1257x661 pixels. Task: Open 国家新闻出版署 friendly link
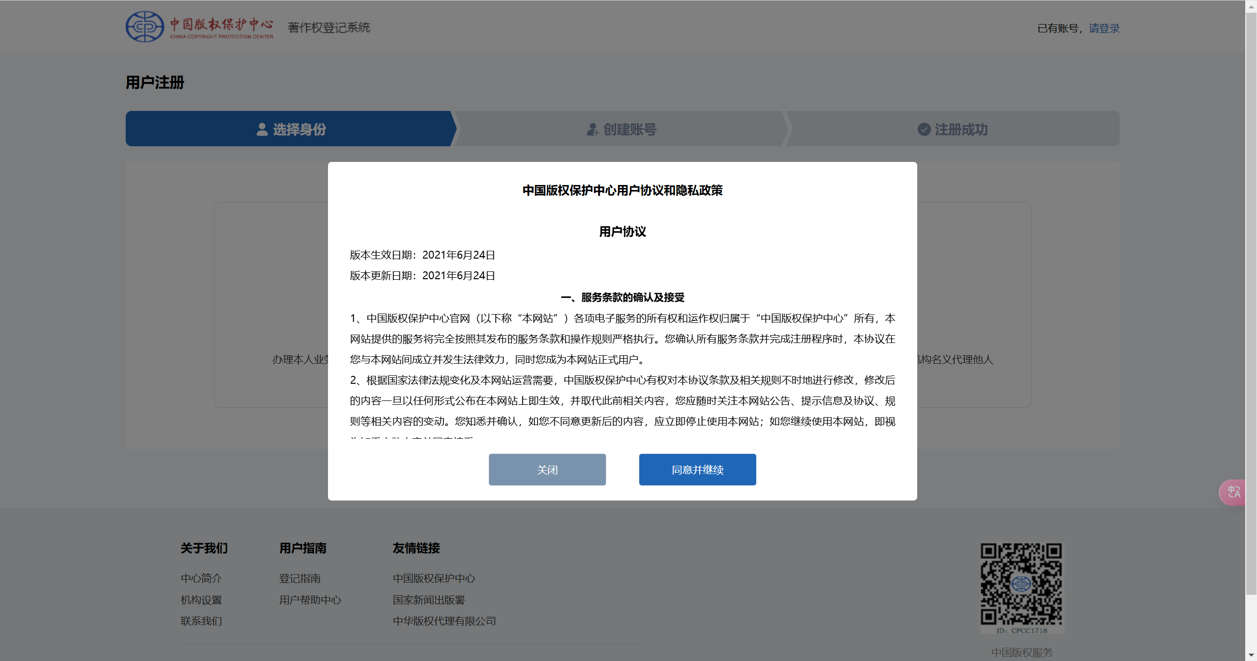429,600
